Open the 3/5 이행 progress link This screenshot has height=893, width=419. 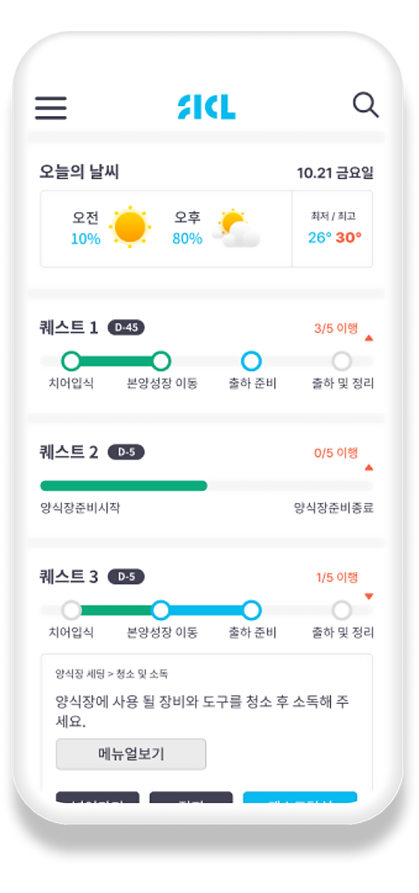[x=335, y=328]
